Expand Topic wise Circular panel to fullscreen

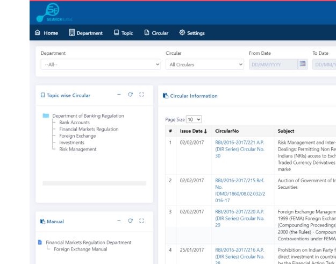point(142,95)
